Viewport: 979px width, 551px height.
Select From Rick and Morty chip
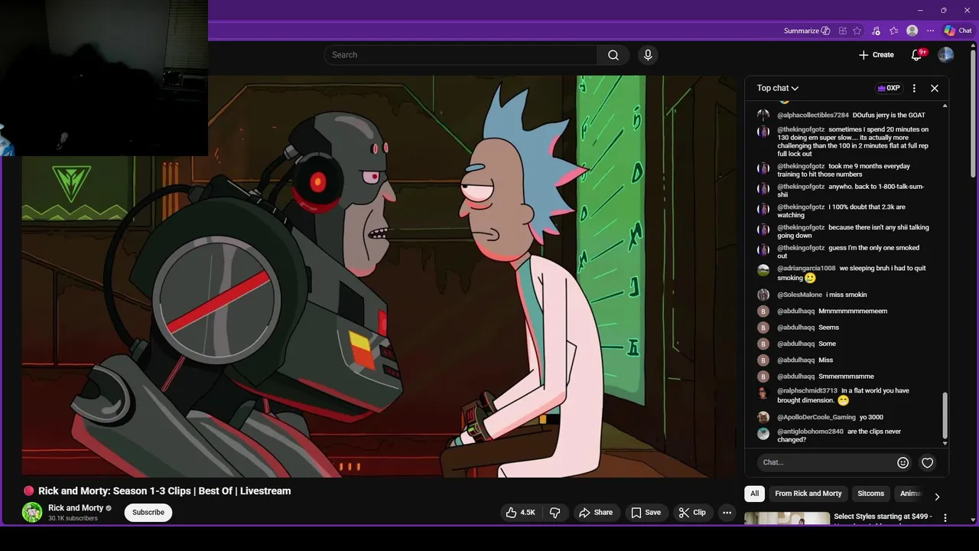click(x=808, y=494)
